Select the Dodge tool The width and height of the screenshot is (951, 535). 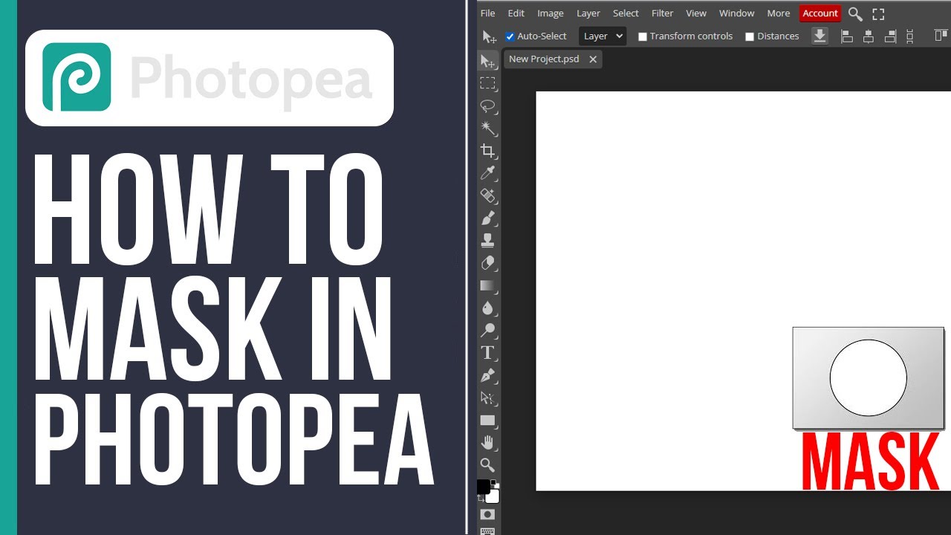487,330
